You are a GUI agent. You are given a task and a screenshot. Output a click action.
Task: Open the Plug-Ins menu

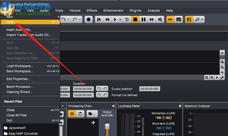tap(135, 11)
